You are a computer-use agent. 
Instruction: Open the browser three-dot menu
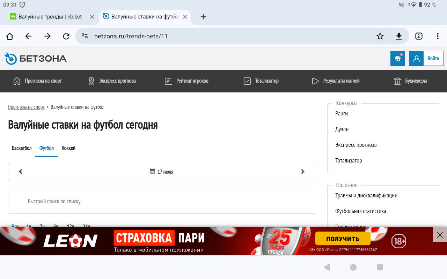[x=438, y=36]
